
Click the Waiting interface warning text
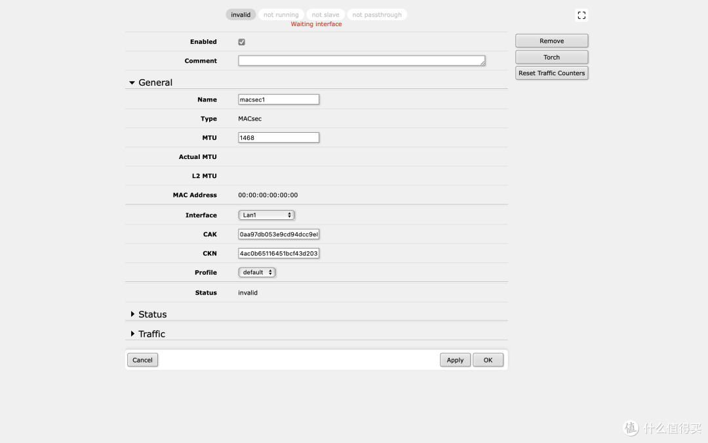(316, 24)
